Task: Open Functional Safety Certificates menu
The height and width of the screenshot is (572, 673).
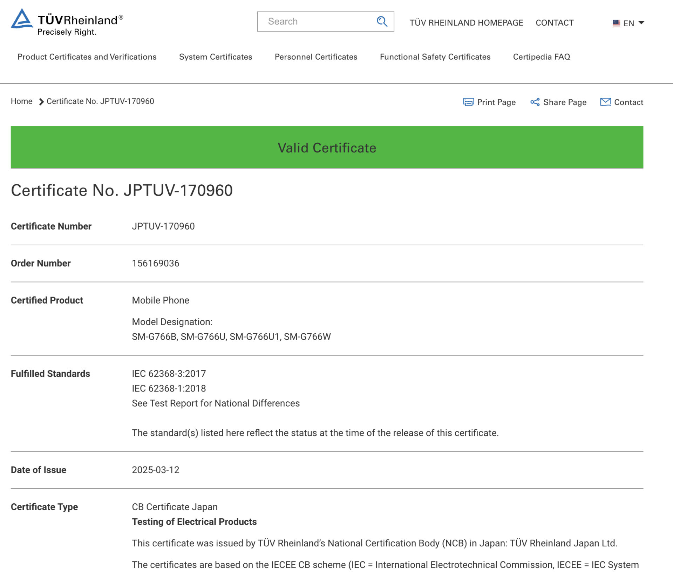Action: pos(435,57)
